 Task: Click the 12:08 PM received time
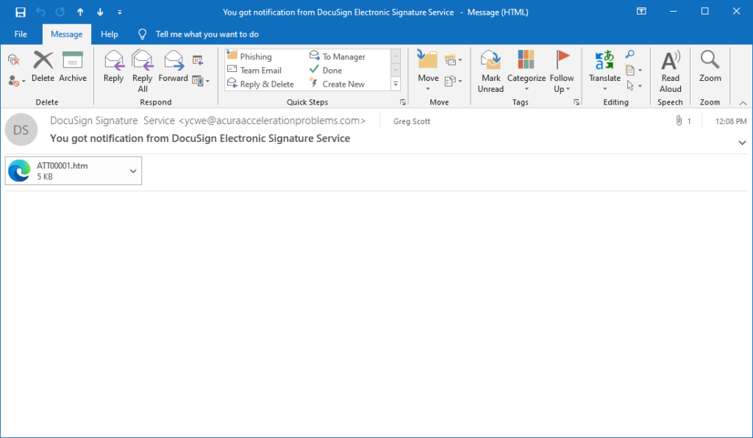click(x=730, y=121)
